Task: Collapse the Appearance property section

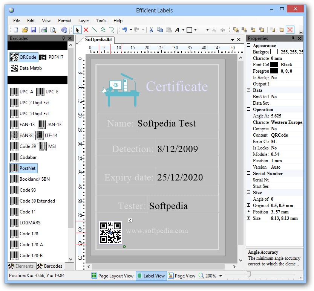Action: click(x=248, y=46)
